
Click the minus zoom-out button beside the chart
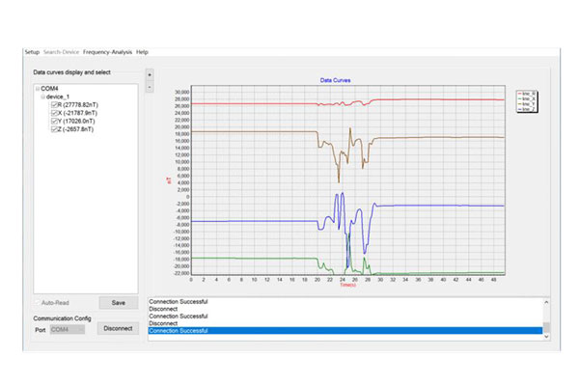pyautogui.click(x=149, y=87)
